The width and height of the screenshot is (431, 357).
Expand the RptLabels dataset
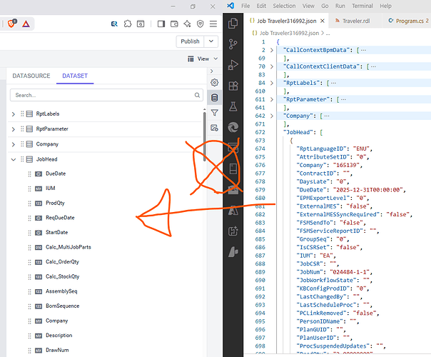point(13,114)
